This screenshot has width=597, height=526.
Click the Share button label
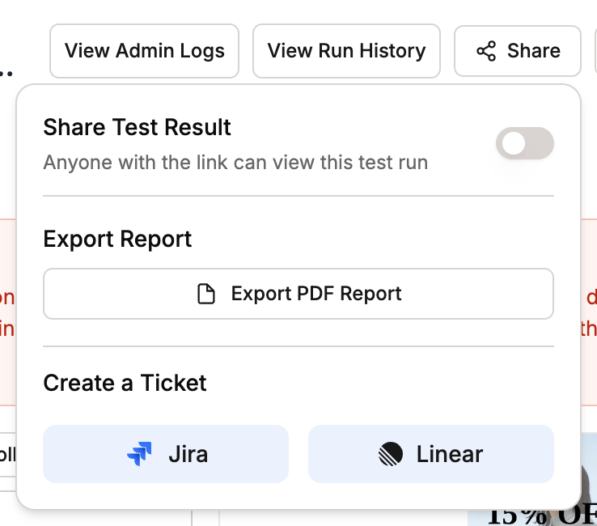[533, 51]
